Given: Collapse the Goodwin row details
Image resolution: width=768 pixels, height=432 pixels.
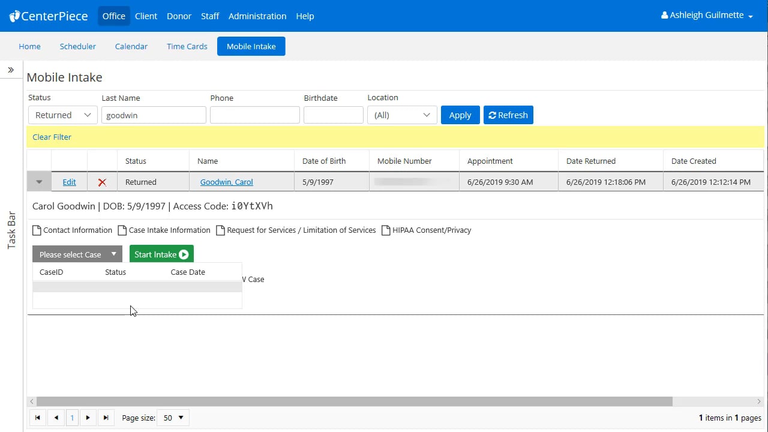Looking at the screenshot, I should tap(39, 182).
